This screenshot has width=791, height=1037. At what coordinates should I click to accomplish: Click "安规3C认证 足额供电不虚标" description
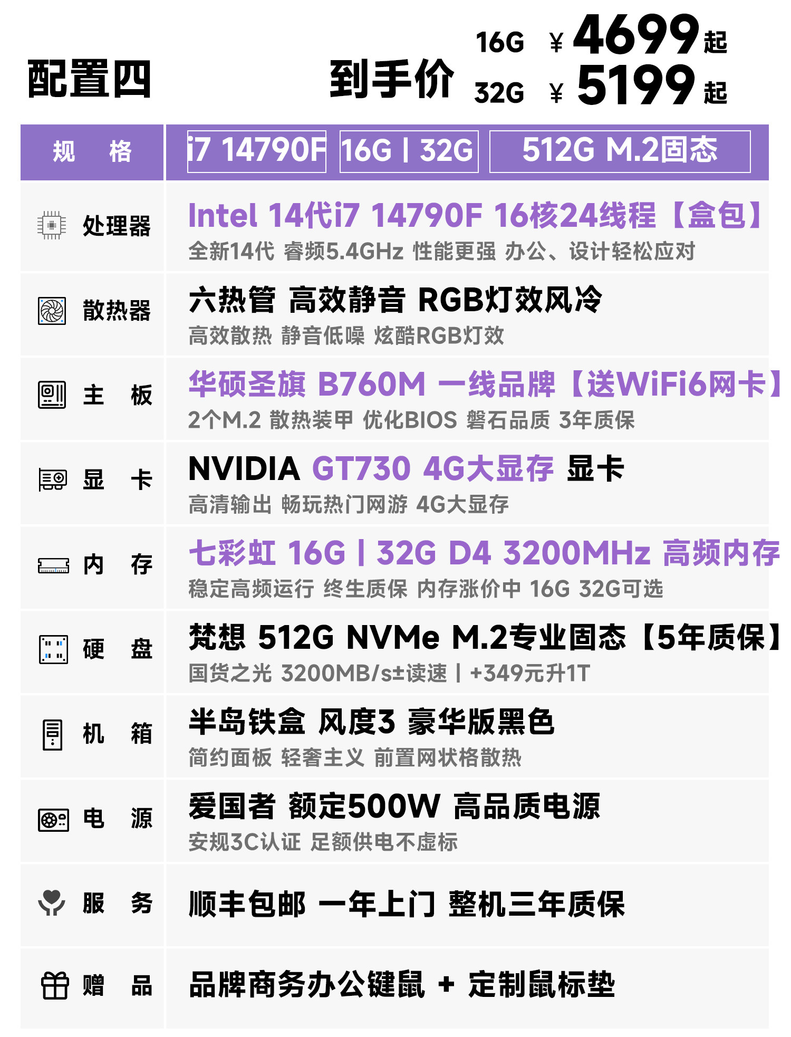(x=323, y=842)
